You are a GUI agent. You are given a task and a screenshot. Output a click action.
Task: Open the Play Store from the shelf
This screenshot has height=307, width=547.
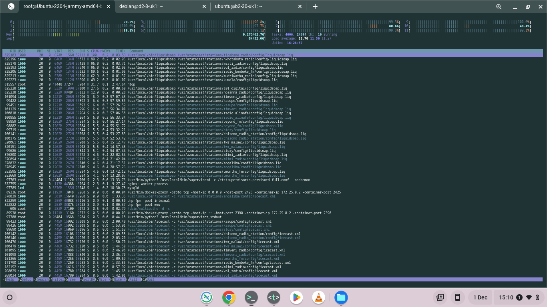click(296, 297)
